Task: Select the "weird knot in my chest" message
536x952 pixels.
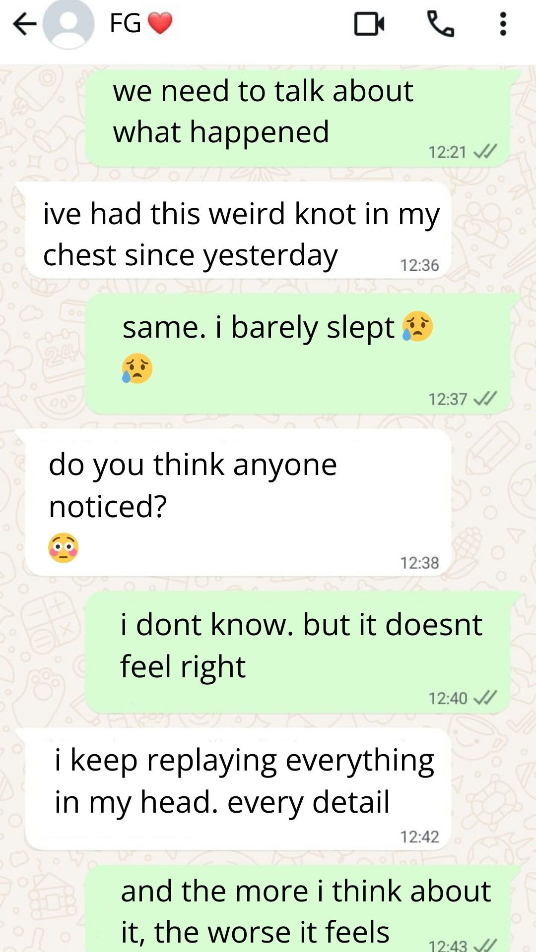Action: pos(238,231)
